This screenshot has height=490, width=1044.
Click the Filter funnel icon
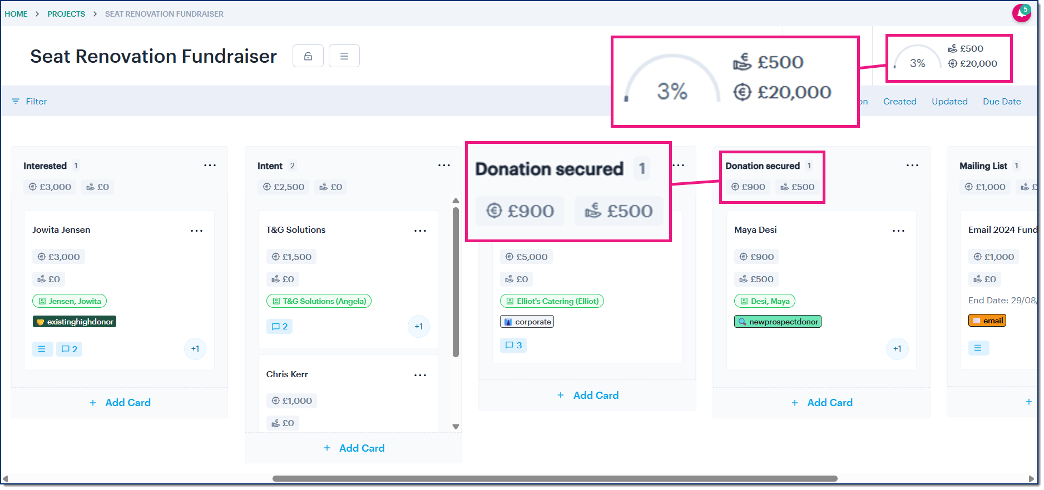click(x=16, y=101)
